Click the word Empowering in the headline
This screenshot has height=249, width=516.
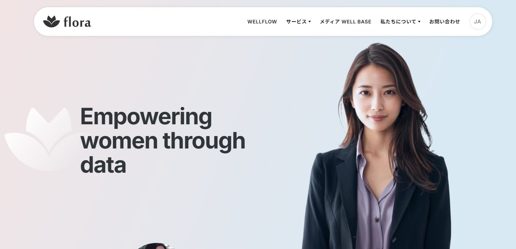point(146,117)
